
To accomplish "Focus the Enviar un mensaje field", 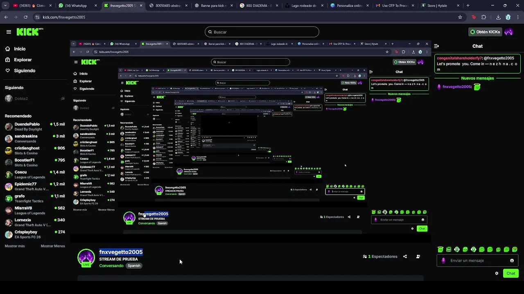I will (x=478, y=261).
